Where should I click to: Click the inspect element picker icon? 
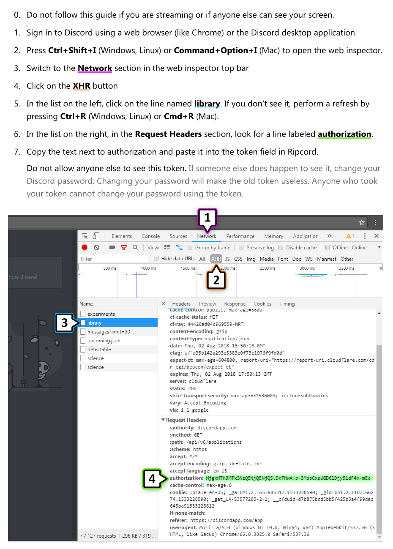click(x=85, y=236)
